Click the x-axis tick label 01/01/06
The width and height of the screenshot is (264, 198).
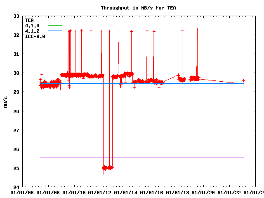click(22, 192)
